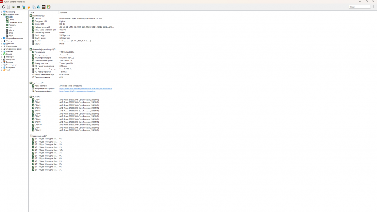Click the gauge benchmark icon in toolbar
The image size is (377, 212).
click(x=48, y=7)
